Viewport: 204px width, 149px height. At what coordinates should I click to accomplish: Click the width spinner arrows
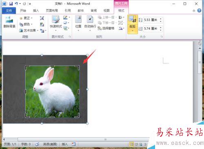161,29
